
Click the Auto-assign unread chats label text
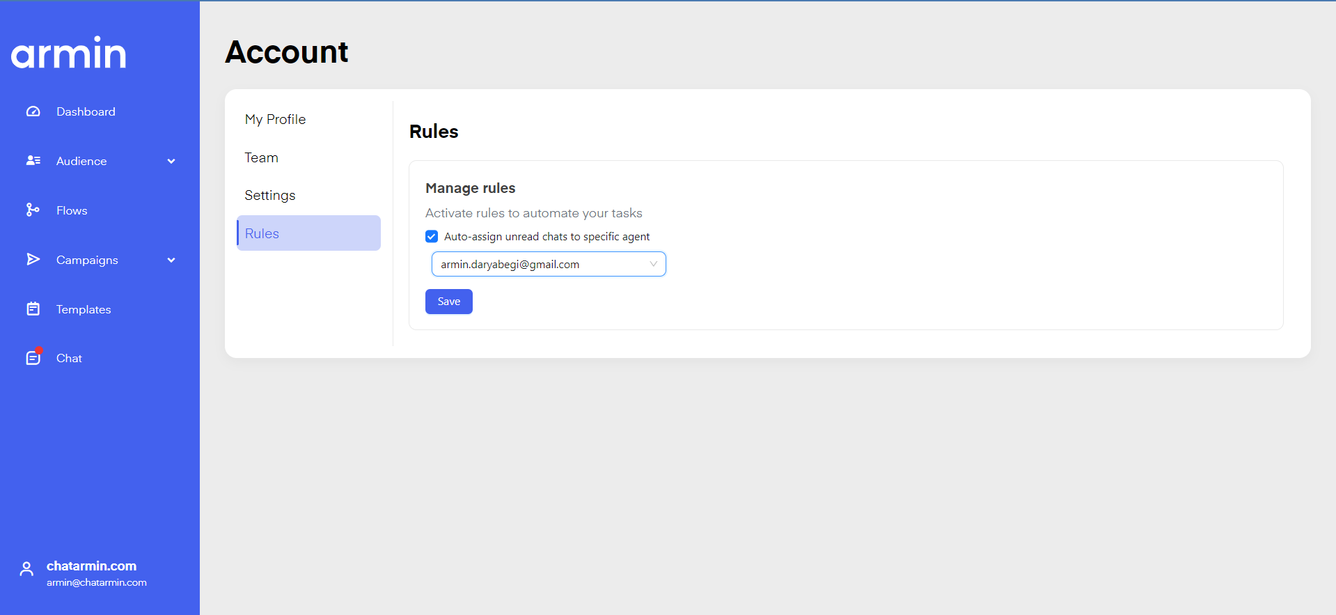pos(547,237)
